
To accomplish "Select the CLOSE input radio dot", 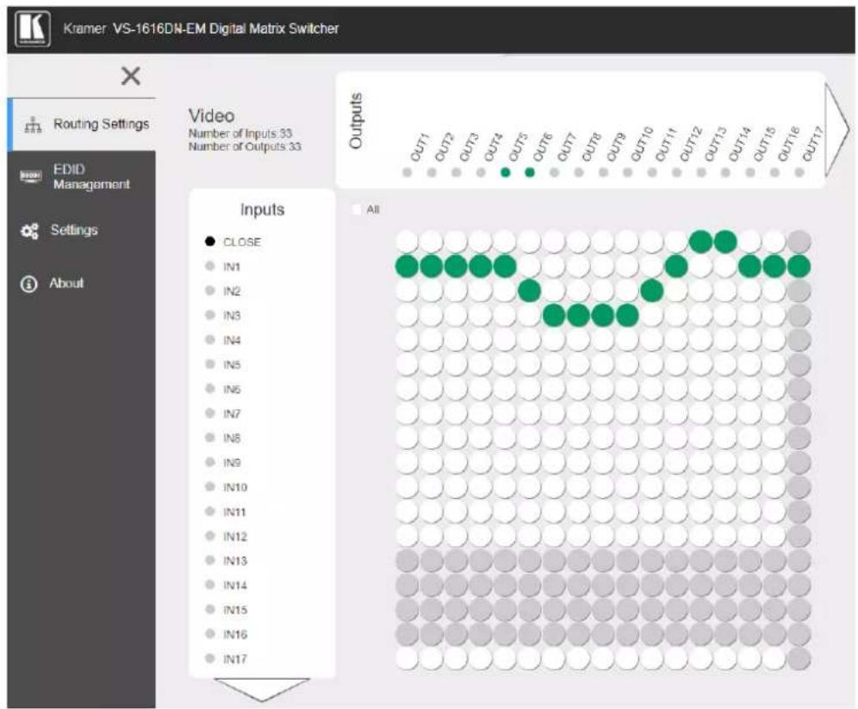I will tap(209, 241).
